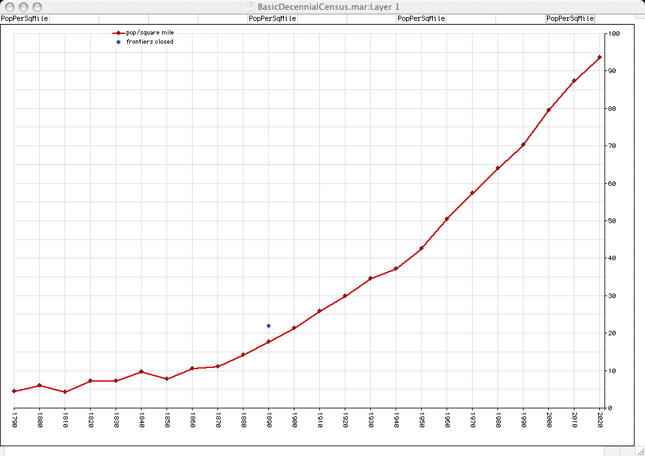645x456 pixels.
Task: Click the third PopPerSqMile column header
Action: pos(421,19)
